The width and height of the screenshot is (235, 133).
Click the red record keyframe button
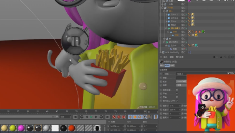[114, 117]
